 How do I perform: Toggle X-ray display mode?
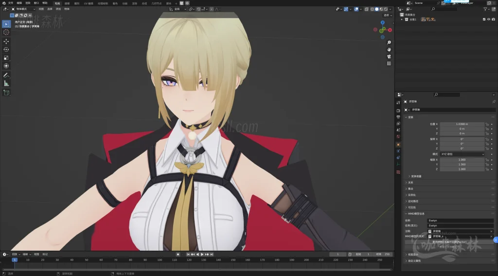click(367, 9)
